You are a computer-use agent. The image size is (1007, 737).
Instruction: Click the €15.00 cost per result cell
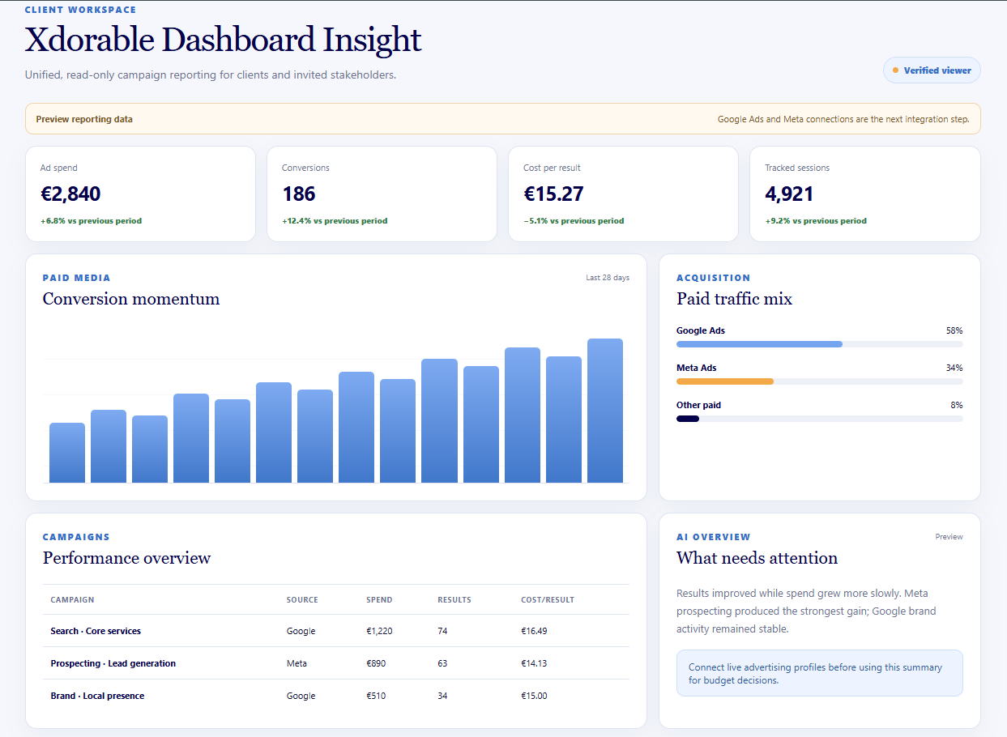point(534,696)
